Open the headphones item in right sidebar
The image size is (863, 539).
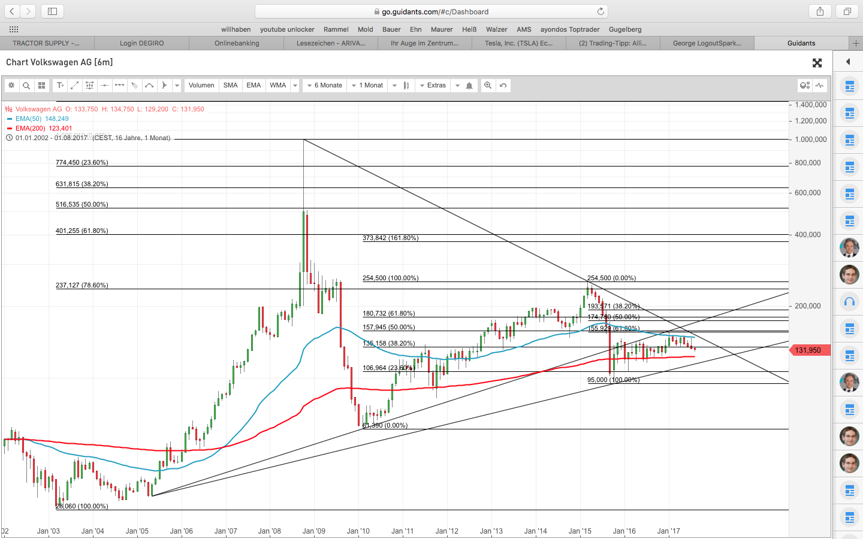click(x=849, y=301)
